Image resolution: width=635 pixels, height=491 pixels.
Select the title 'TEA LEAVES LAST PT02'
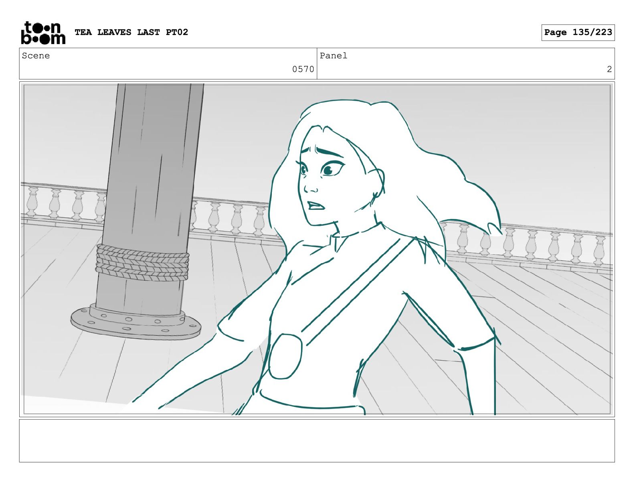coord(131,32)
